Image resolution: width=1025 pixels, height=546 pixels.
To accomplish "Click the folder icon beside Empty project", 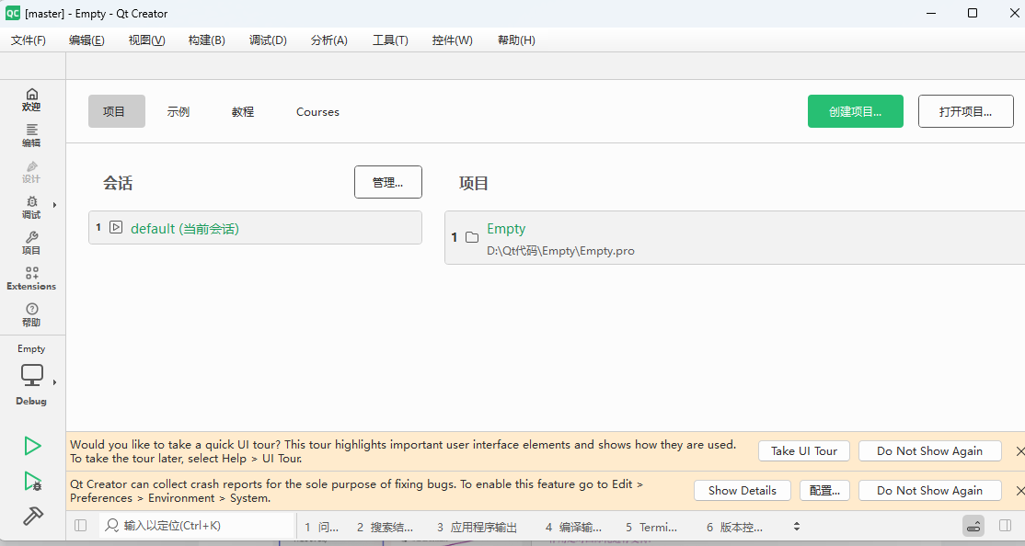I will click(472, 237).
